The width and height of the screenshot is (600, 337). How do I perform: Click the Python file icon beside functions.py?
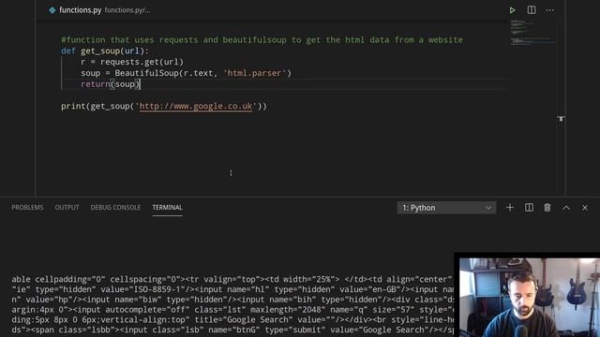[x=52, y=10]
